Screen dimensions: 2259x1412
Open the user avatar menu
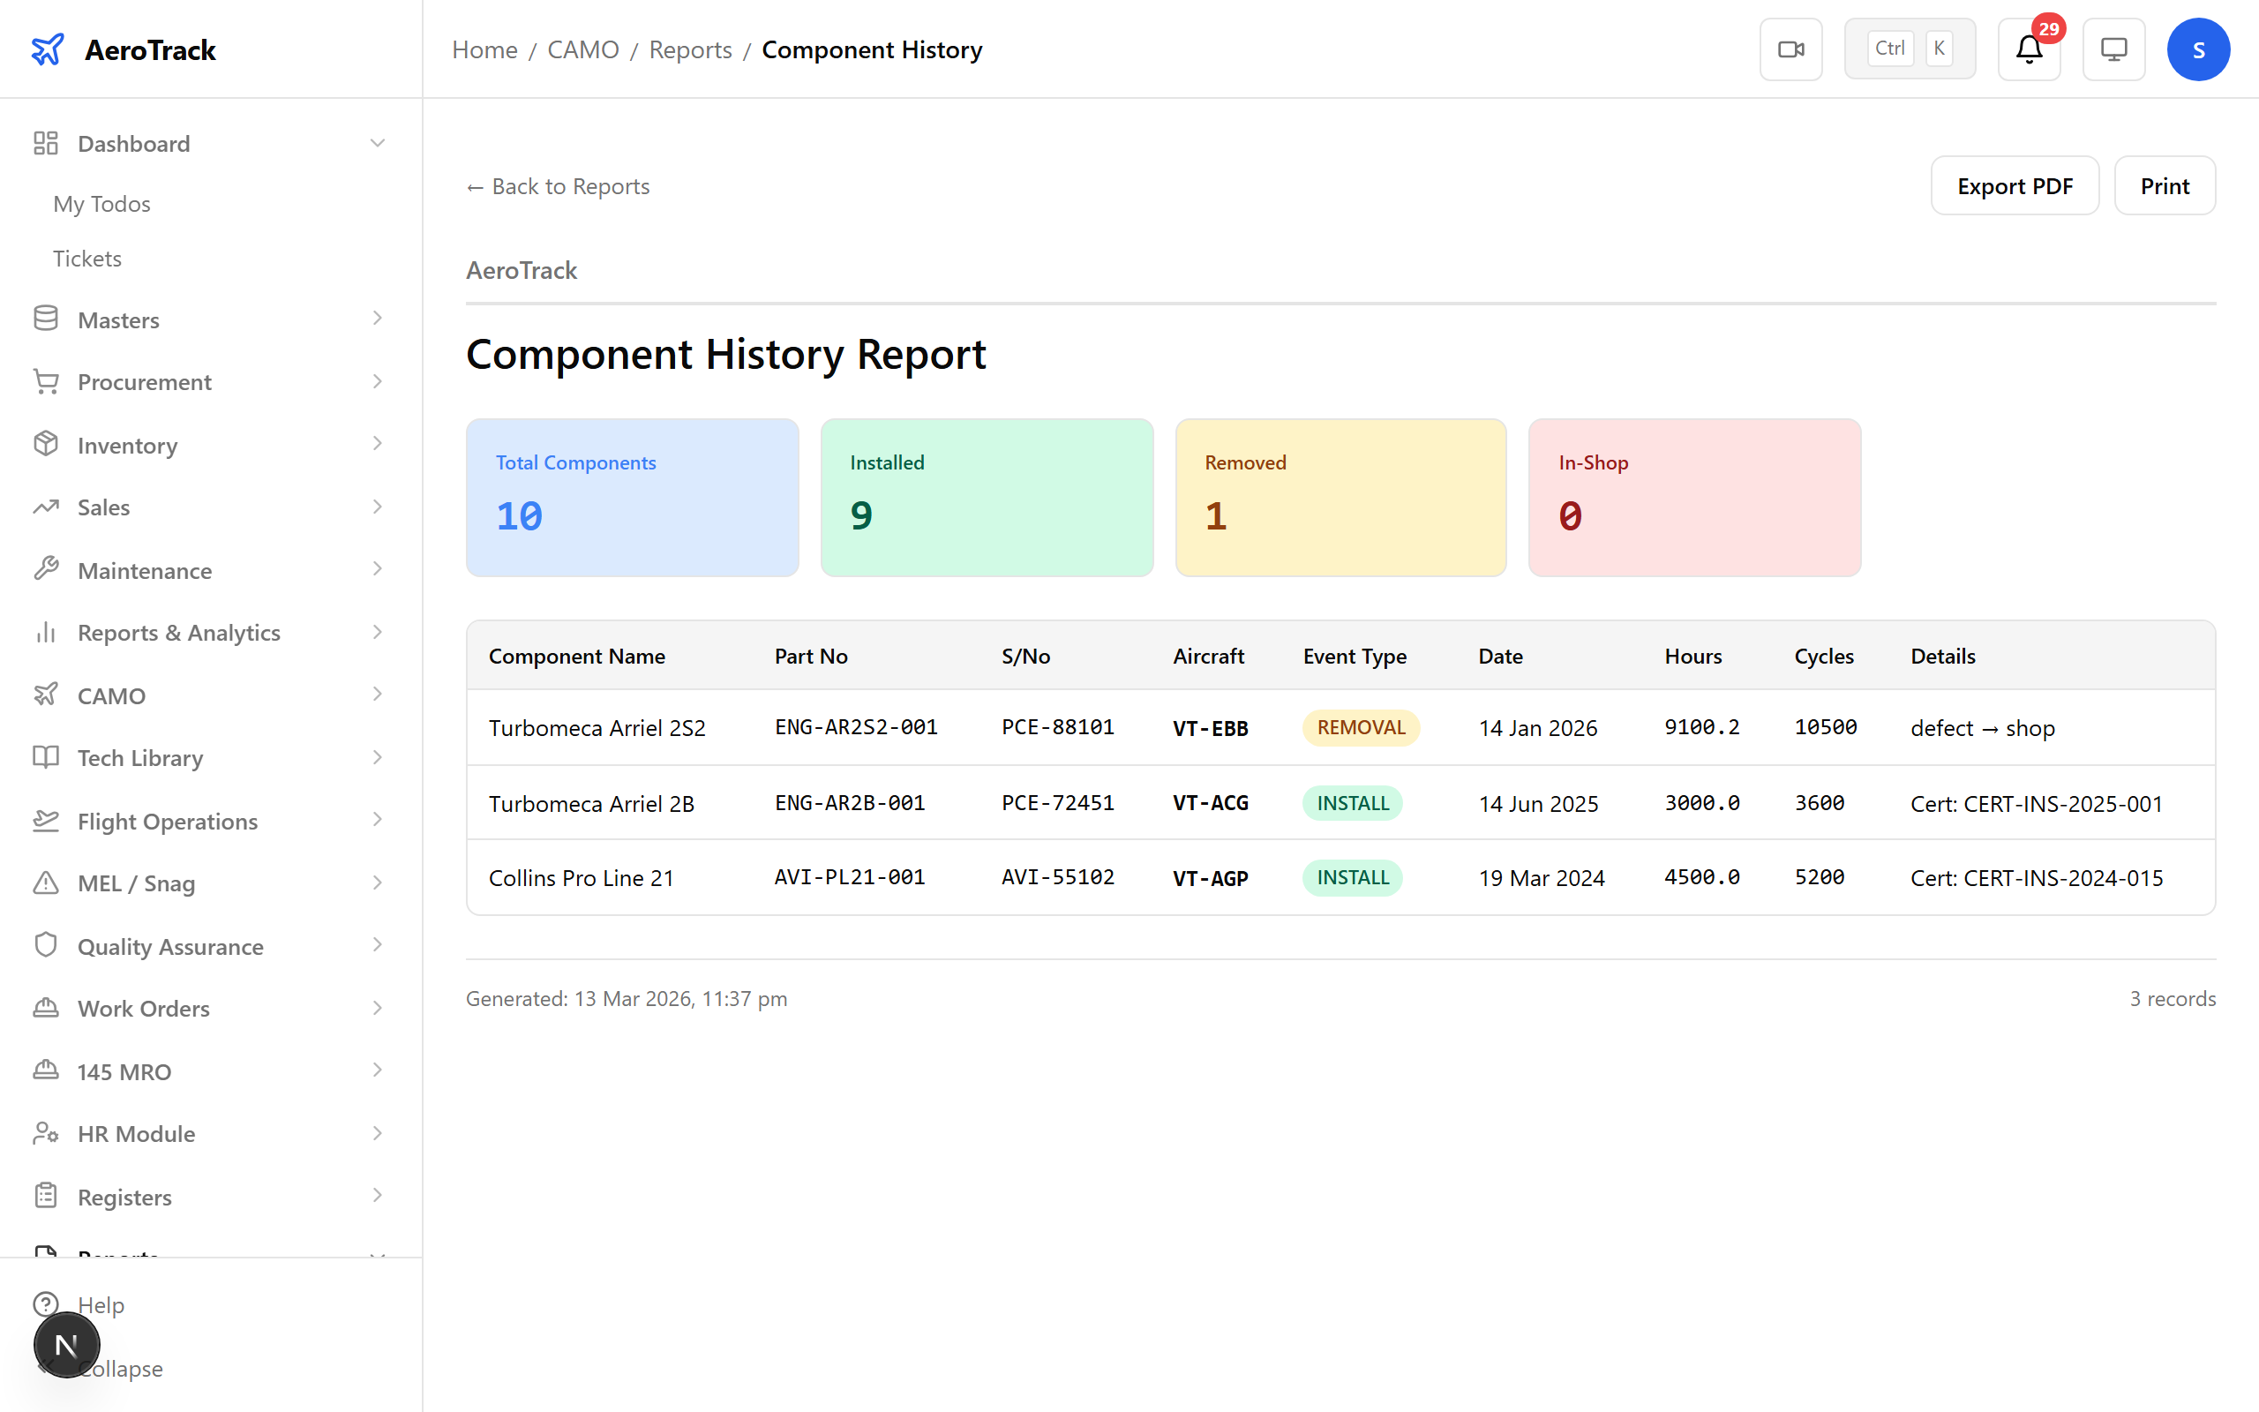click(2198, 49)
